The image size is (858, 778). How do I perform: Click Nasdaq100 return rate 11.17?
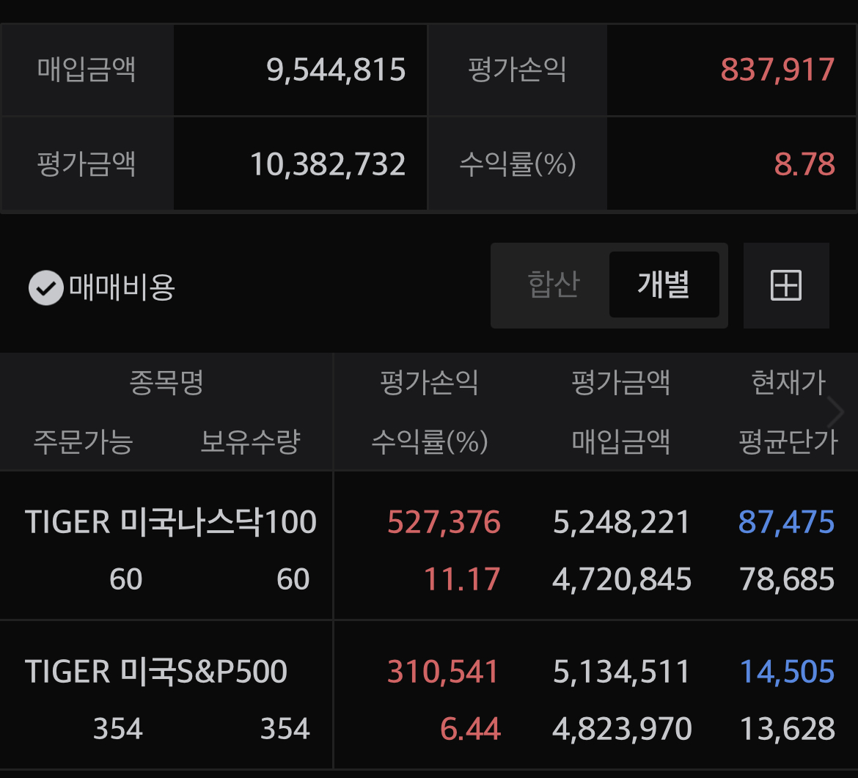tap(462, 579)
